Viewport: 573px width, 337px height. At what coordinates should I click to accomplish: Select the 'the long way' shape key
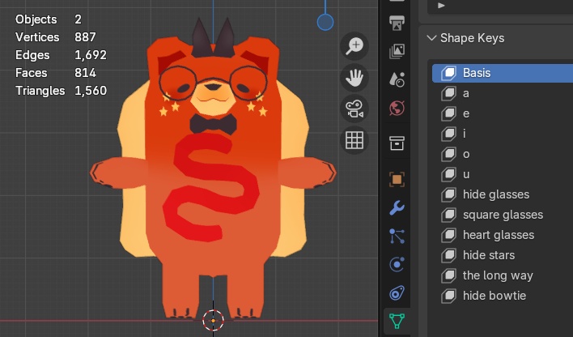tap(503, 275)
